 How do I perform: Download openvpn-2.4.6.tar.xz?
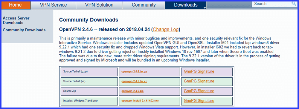tap(134, 81)
